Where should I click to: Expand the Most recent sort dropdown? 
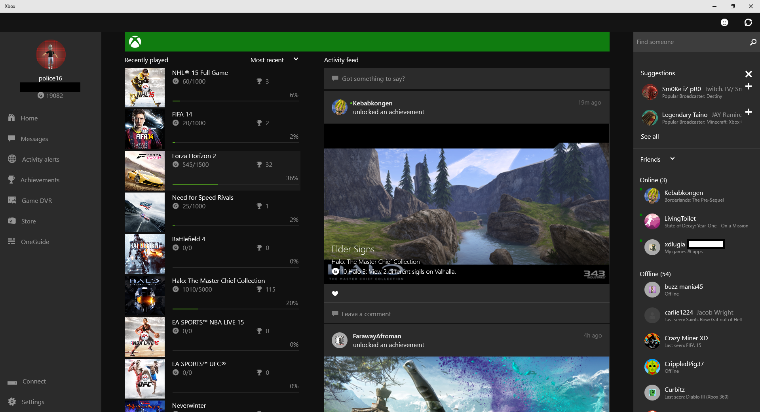(x=274, y=60)
